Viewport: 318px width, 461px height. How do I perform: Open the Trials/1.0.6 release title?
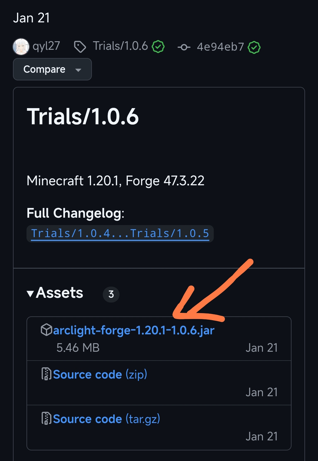click(83, 116)
